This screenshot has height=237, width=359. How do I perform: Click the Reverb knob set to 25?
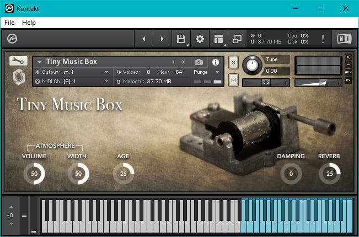(x=330, y=174)
